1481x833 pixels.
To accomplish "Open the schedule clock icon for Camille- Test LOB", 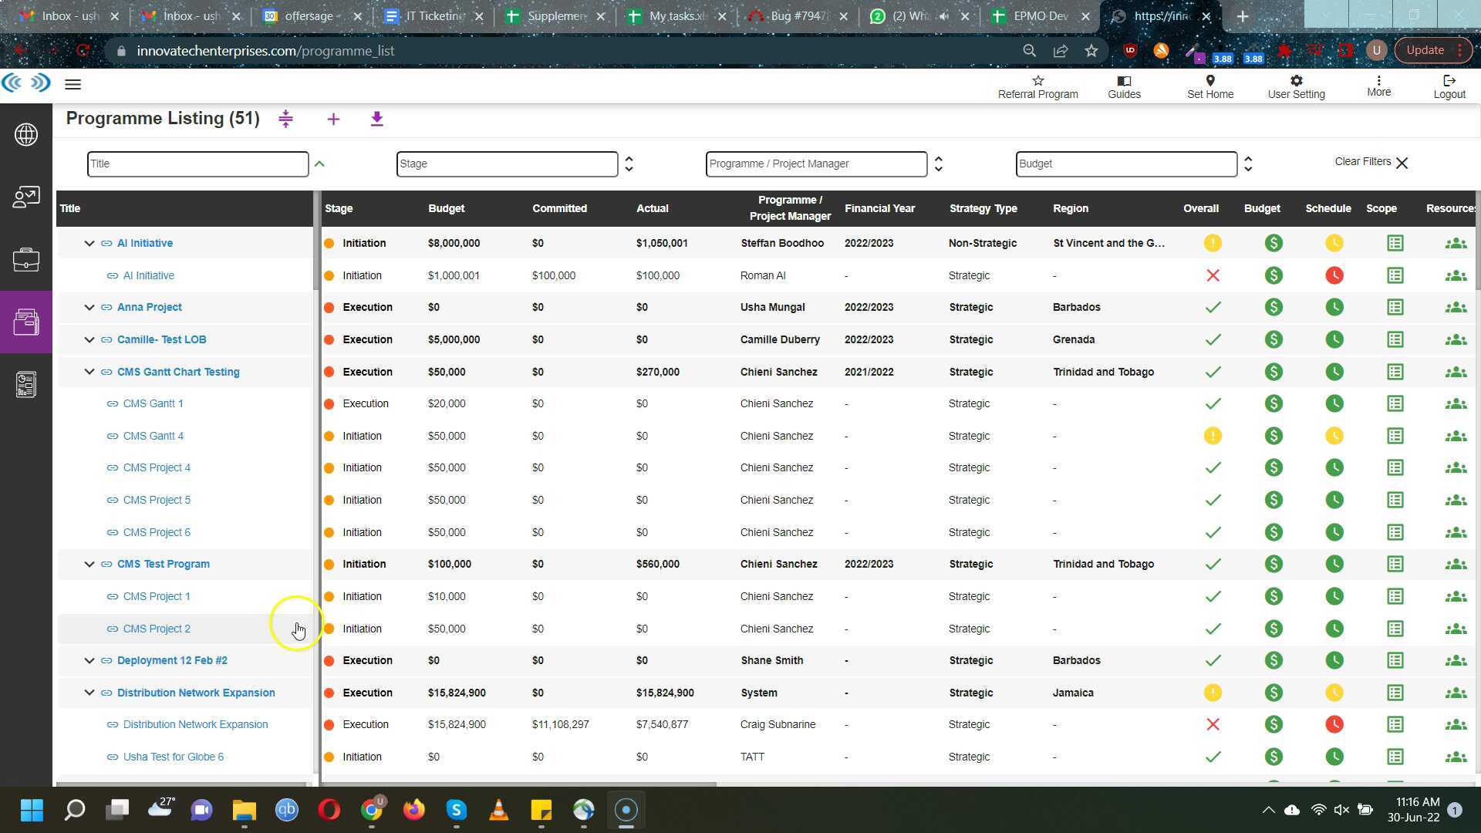I will pos(1335,339).
